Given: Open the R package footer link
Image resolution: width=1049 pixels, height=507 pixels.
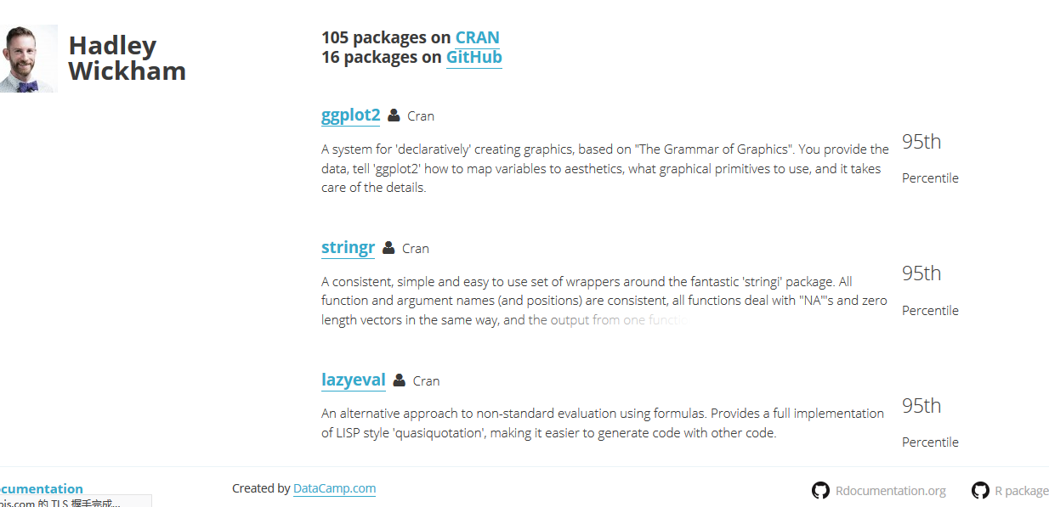Looking at the screenshot, I should click(x=1021, y=491).
